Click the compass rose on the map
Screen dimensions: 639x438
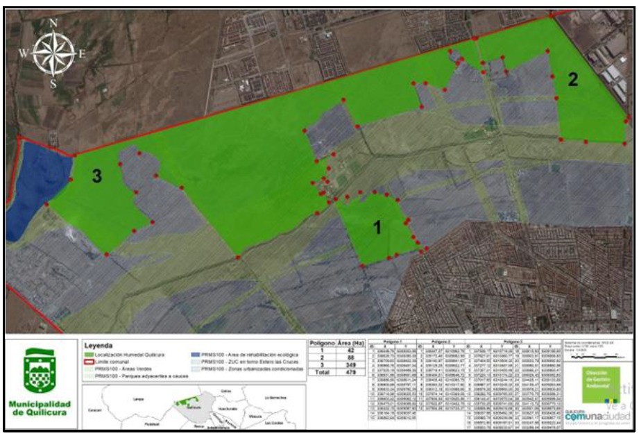tap(53, 51)
